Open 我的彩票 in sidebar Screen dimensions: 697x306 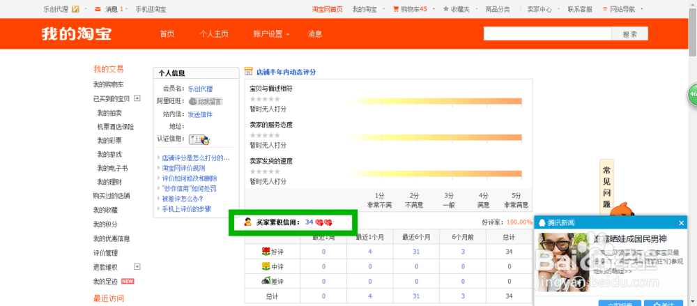109,141
